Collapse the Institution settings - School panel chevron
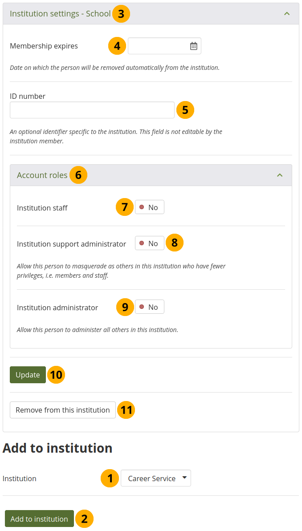Screen dimensions: 302x531 [287, 14]
